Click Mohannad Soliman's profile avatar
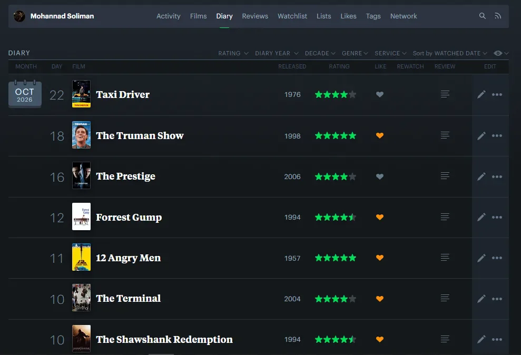 click(19, 16)
